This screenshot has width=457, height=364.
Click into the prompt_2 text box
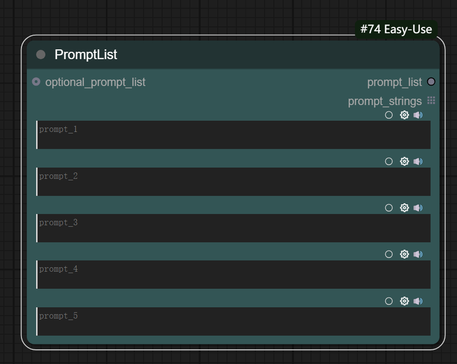(x=233, y=182)
